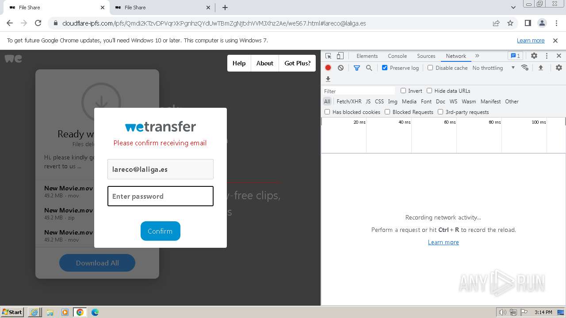This screenshot has width=566, height=318.
Task: Open network conditions wifi icon
Action: coord(525,68)
